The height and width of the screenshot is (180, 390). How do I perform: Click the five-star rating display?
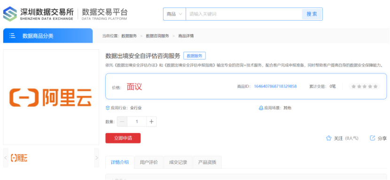click(x=365, y=86)
